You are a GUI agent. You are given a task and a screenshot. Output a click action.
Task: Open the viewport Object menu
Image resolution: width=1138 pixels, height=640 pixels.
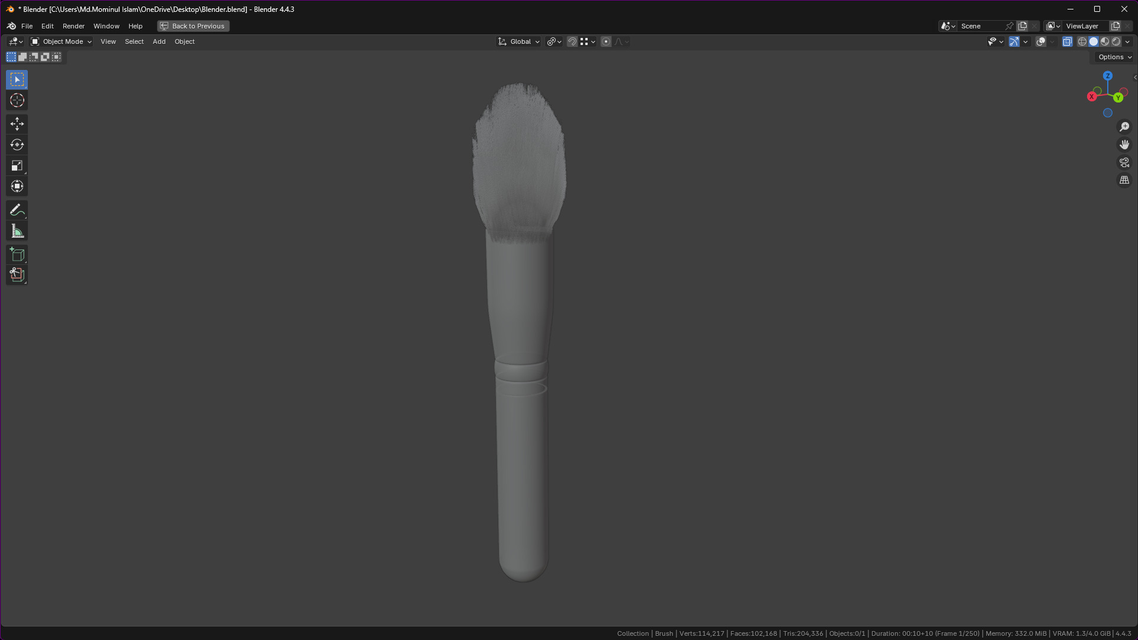(184, 41)
